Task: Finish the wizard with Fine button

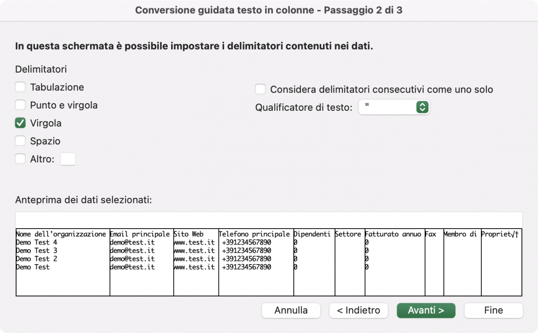Action: (x=493, y=310)
